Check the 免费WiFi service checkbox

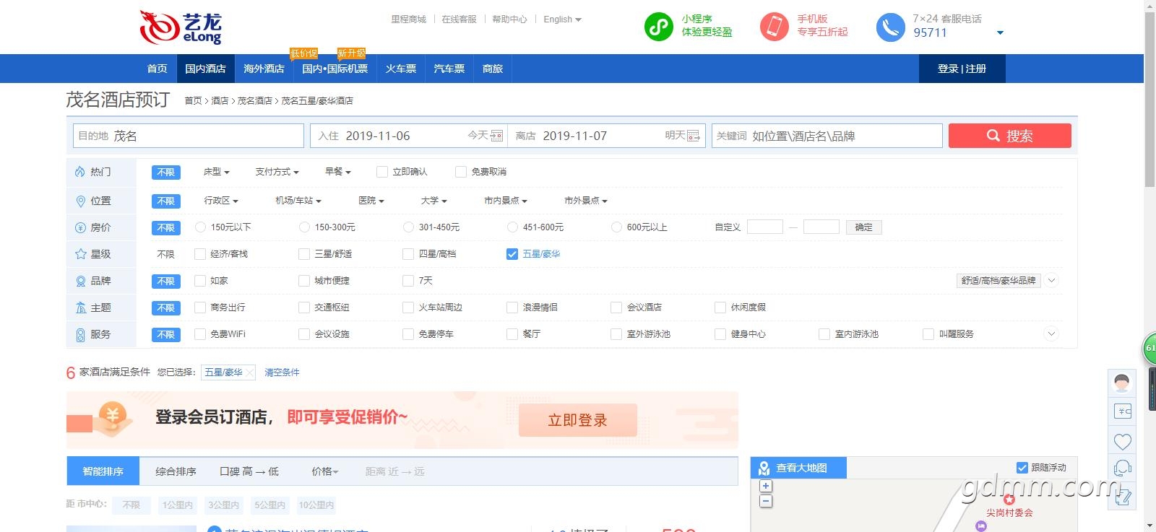click(201, 334)
